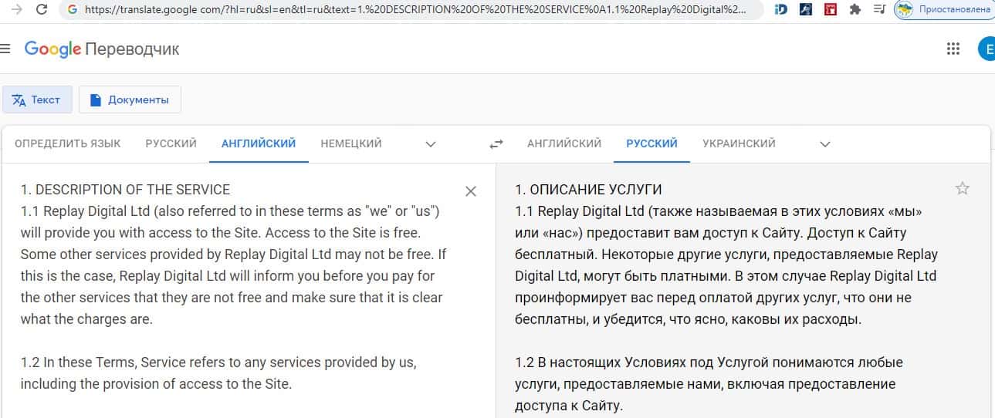Clear the source text
The image size is (995, 418).
471,191
